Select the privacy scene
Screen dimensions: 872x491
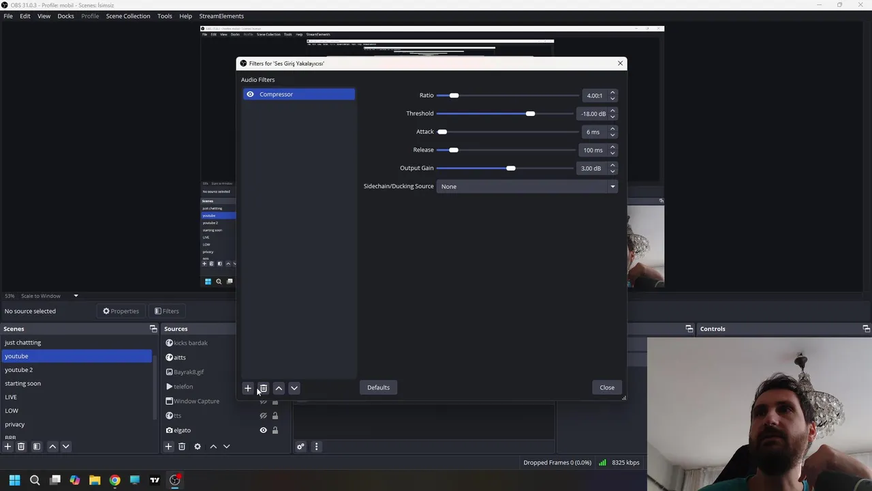coord(77,424)
